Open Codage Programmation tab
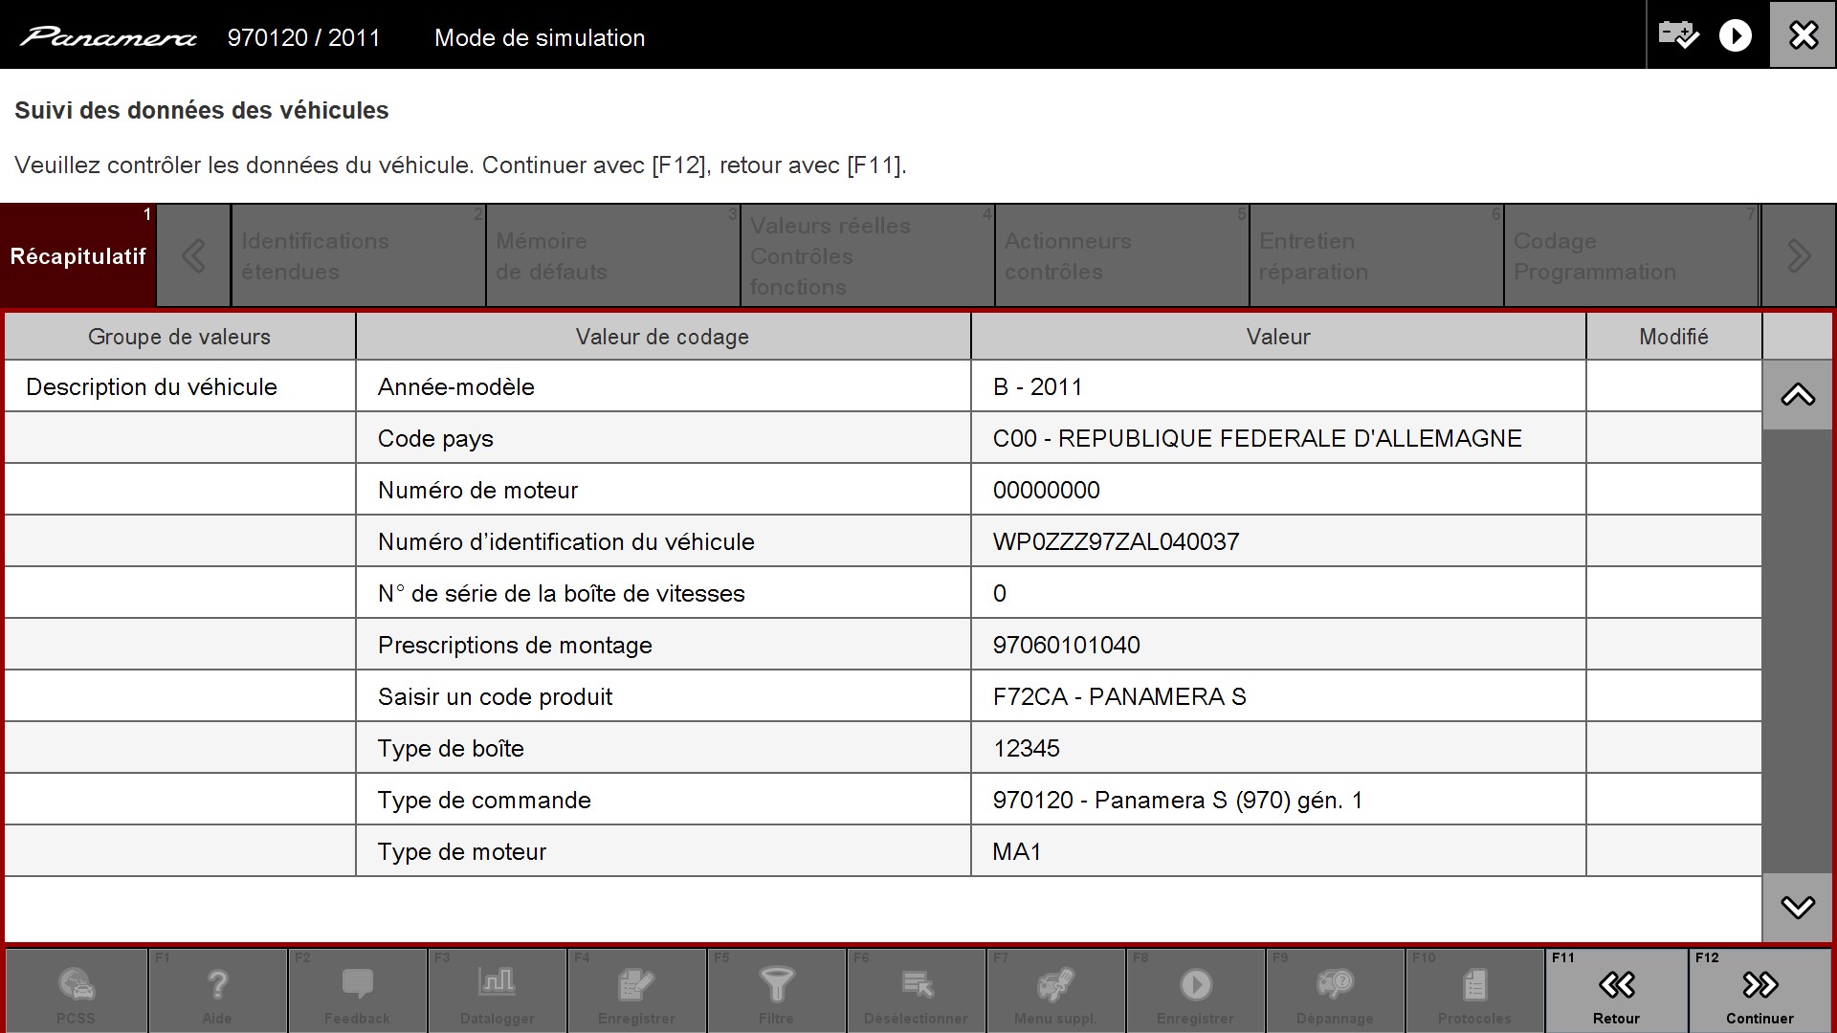Screen dimensions: 1837x1033 click(x=1631, y=255)
